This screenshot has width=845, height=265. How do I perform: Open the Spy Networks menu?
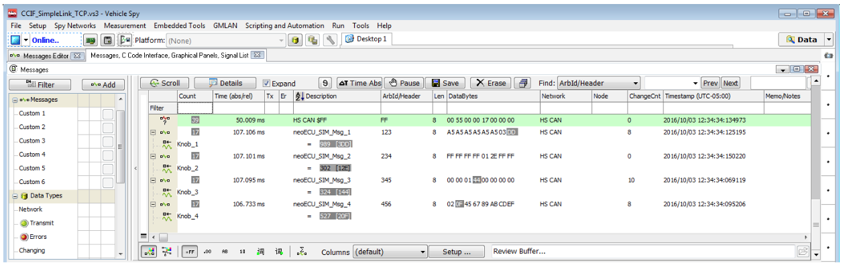pyautogui.click(x=75, y=25)
